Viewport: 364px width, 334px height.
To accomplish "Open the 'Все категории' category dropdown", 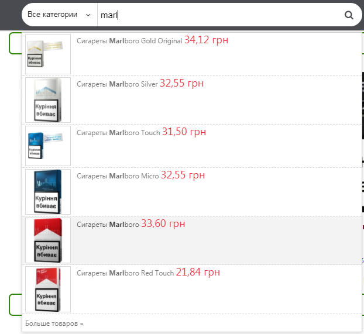I will tap(59, 15).
